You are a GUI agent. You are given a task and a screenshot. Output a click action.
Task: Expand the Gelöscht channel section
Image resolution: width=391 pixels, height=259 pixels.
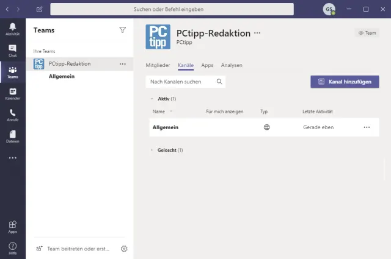(x=152, y=150)
